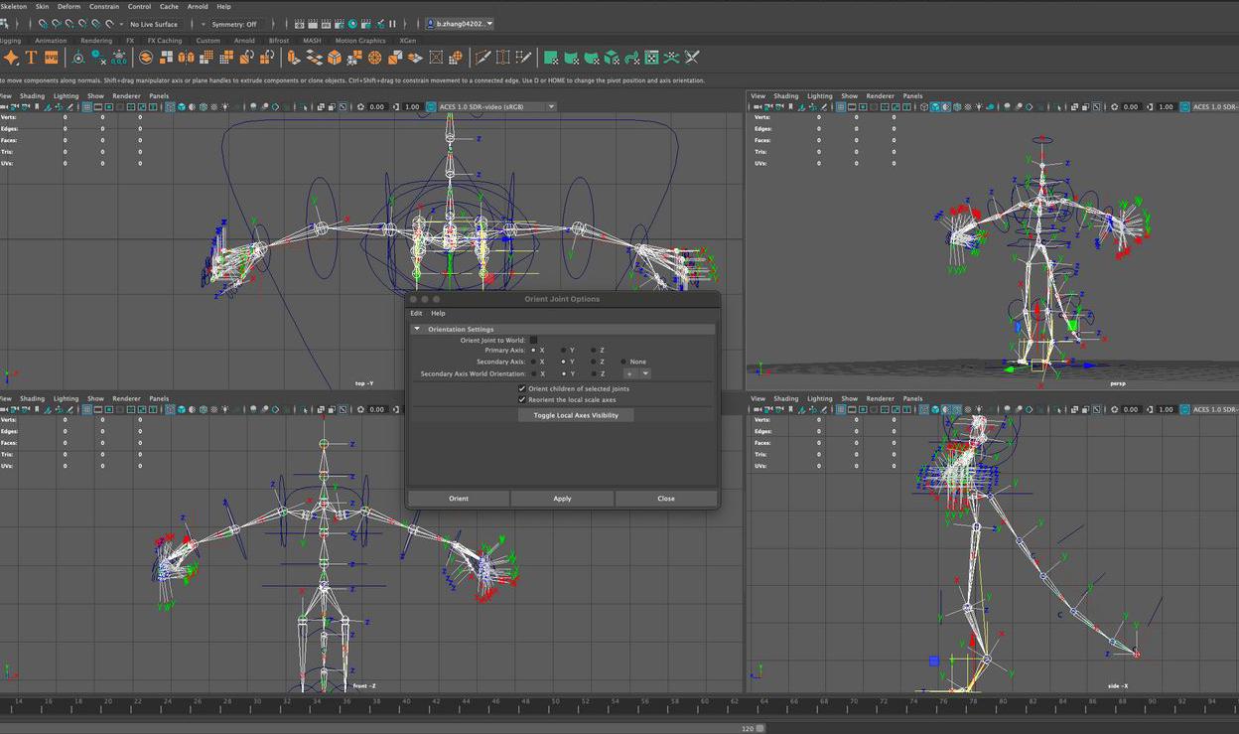
Task: Enable the Orient Joint to World checkbox
Action: coord(533,340)
